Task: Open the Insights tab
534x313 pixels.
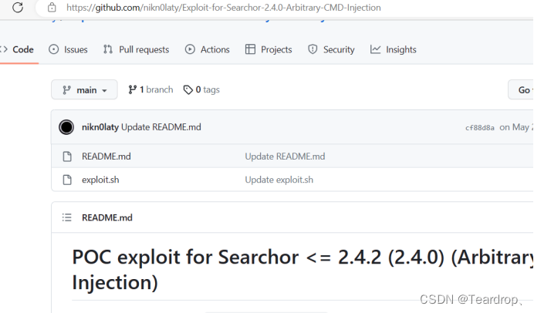Action: coord(394,49)
